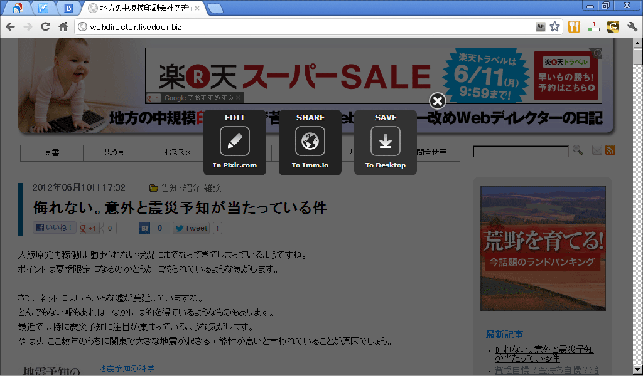The width and height of the screenshot is (643, 376).
Task: Click the extension icon with red number 3
Action: pos(593,27)
